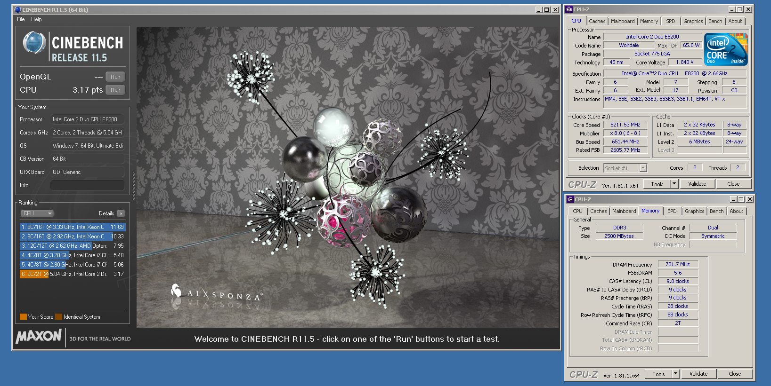Click the DRAM Frequency 781.7 MHz value
The height and width of the screenshot is (386, 771).
click(678, 265)
